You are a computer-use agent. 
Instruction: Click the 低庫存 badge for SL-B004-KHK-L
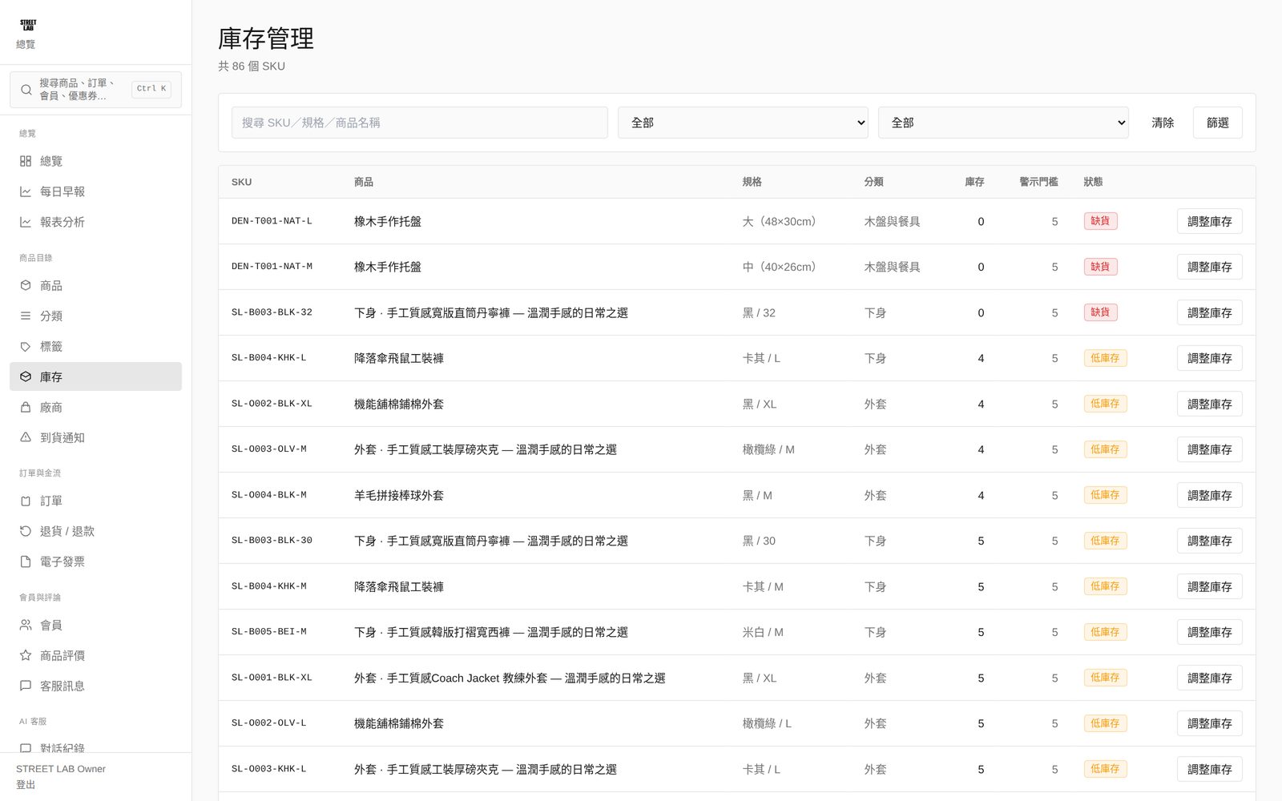1105,358
